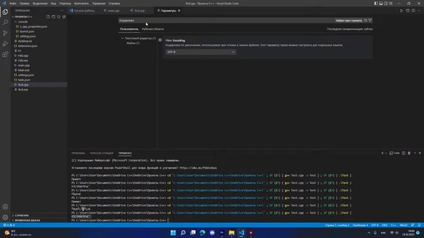Change CRLF line ending in status bar
The width and height of the screenshot is (424, 238).
coord(384,225)
